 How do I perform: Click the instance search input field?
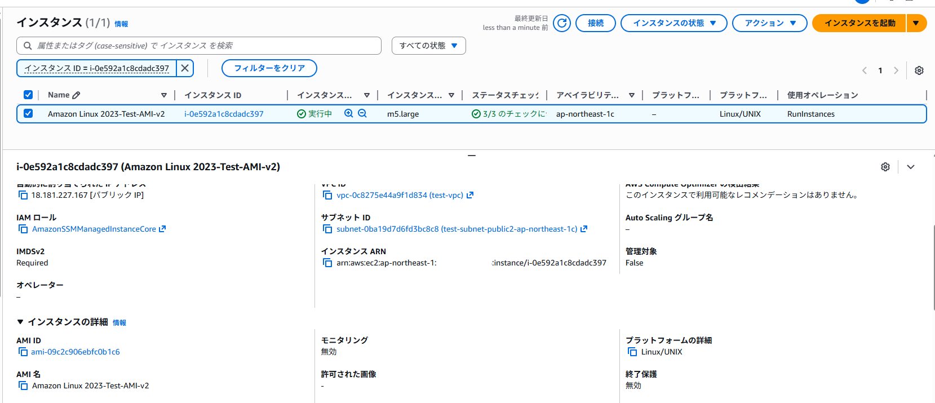203,46
